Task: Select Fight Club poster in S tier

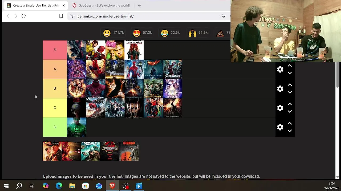Action: [x=115, y=50]
